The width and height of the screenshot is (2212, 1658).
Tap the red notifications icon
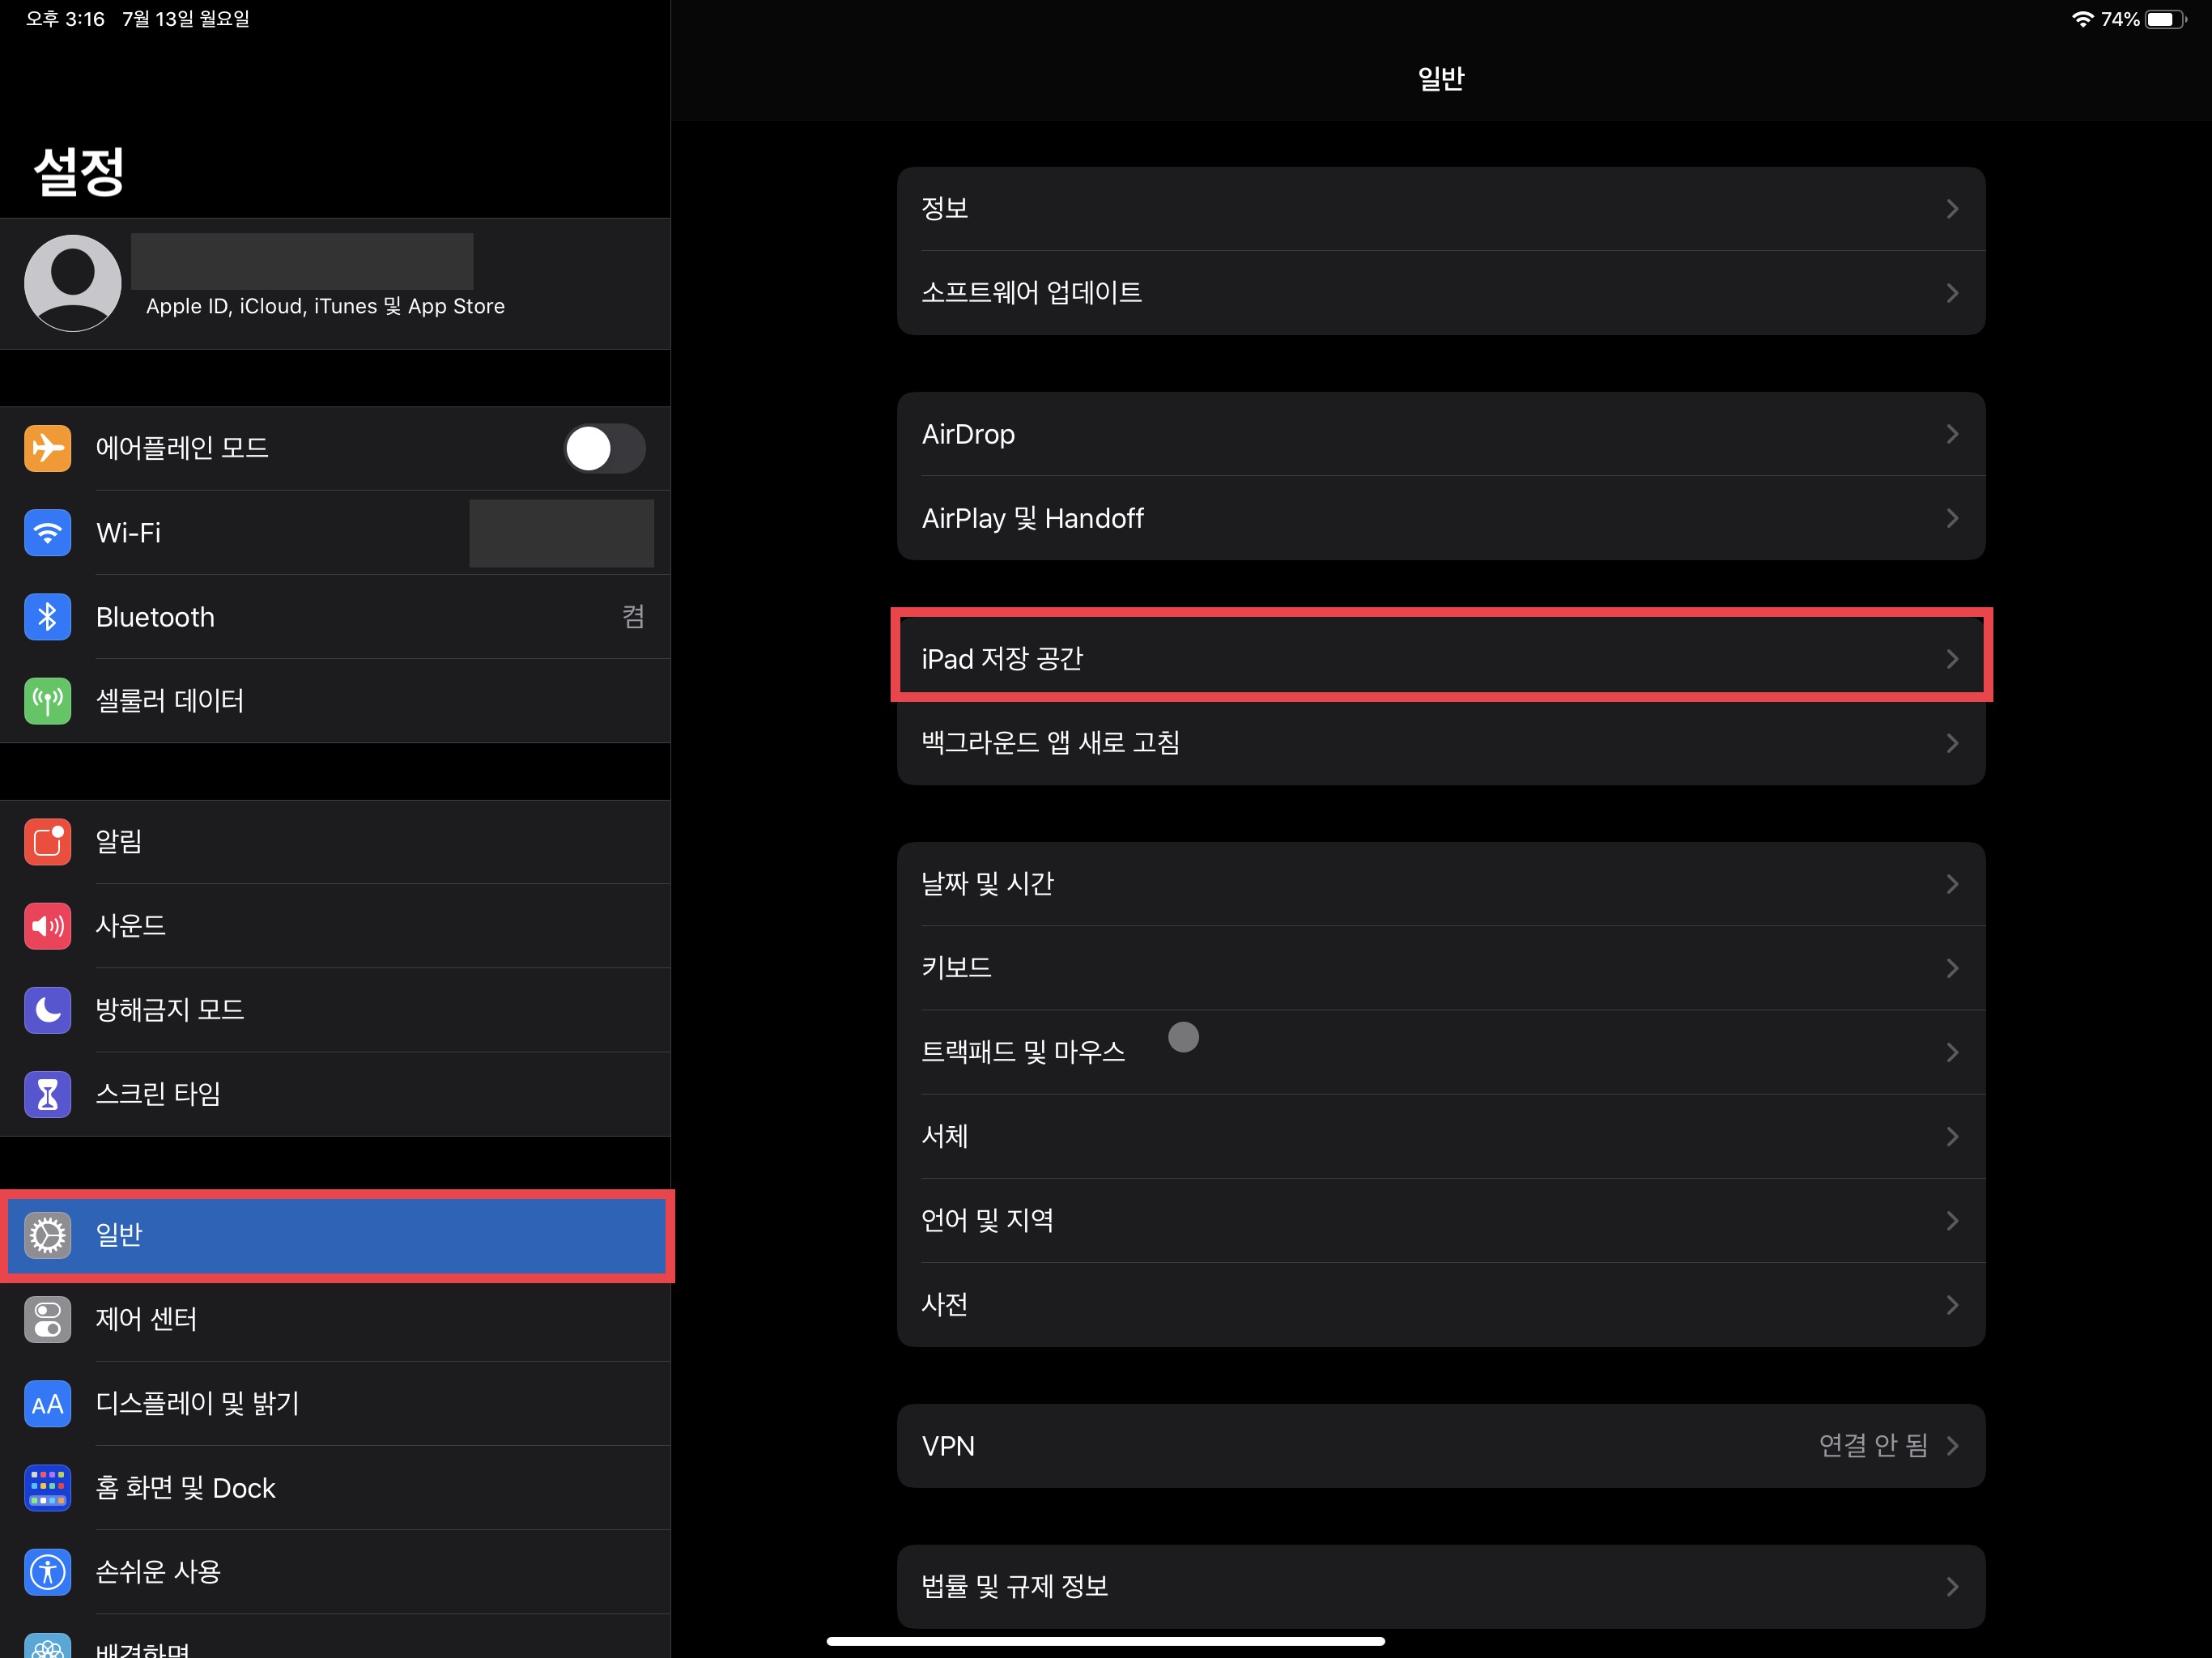click(47, 841)
